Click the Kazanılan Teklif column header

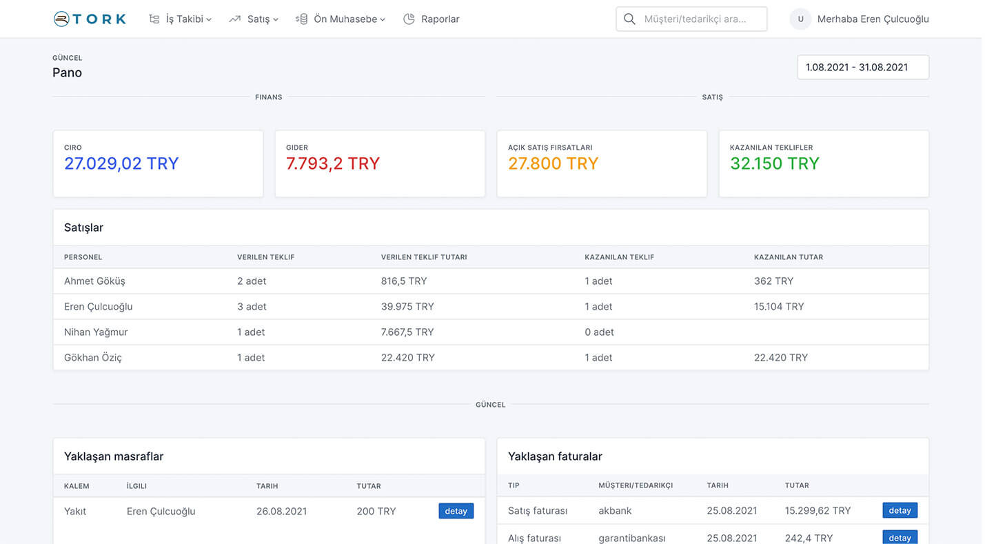pyautogui.click(x=619, y=257)
